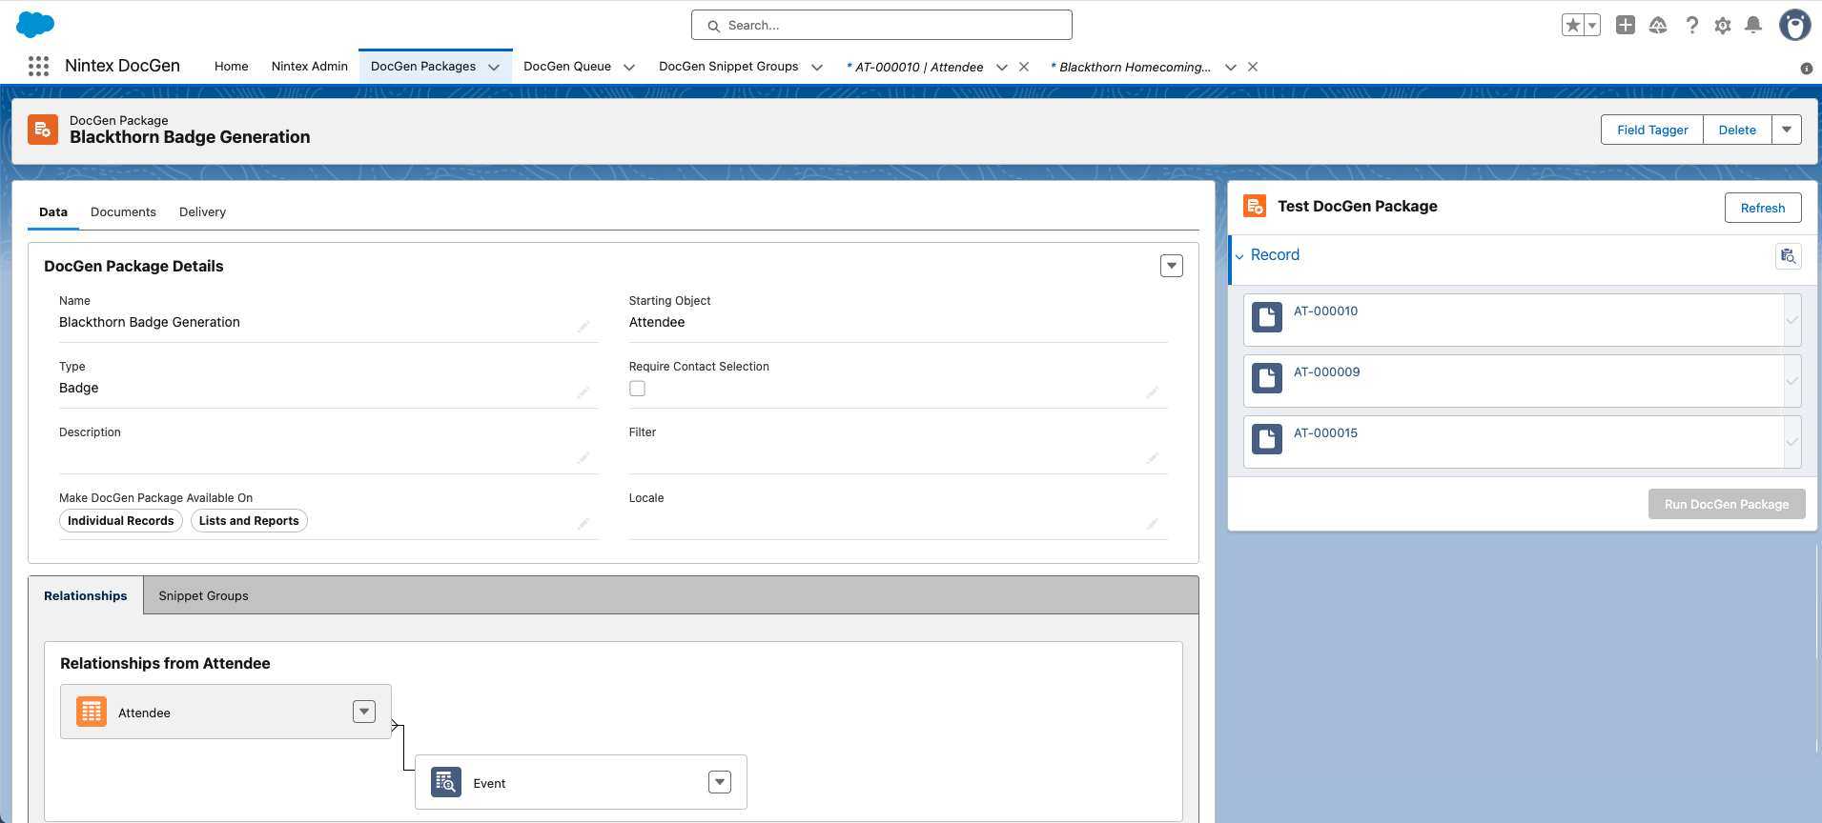Open the Favorites list dropdown arrow
Image resolution: width=1822 pixels, height=823 pixels.
(x=1592, y=26)
